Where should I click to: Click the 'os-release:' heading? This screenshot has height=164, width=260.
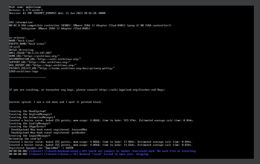[x=17, y=38]
